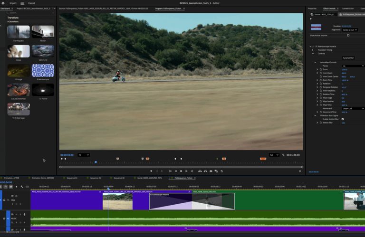Click the Surprise Me! button
The height and width of the screenshot is (237, 365).
(348, 58)
